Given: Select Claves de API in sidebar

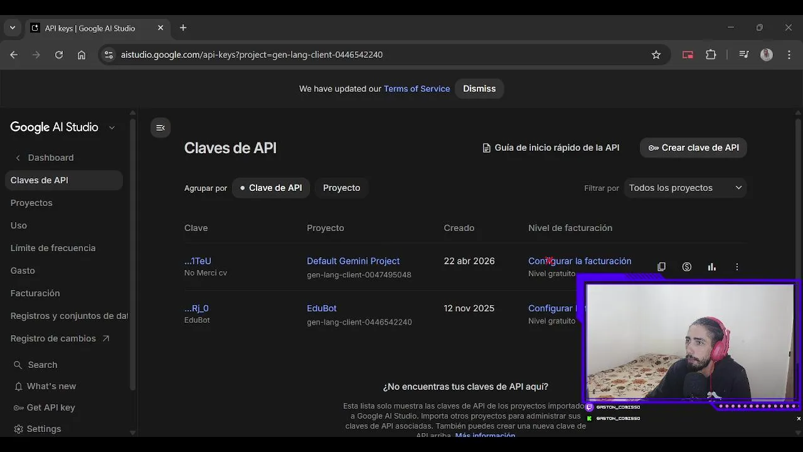Looking at the screenshot, I should 64,180.
